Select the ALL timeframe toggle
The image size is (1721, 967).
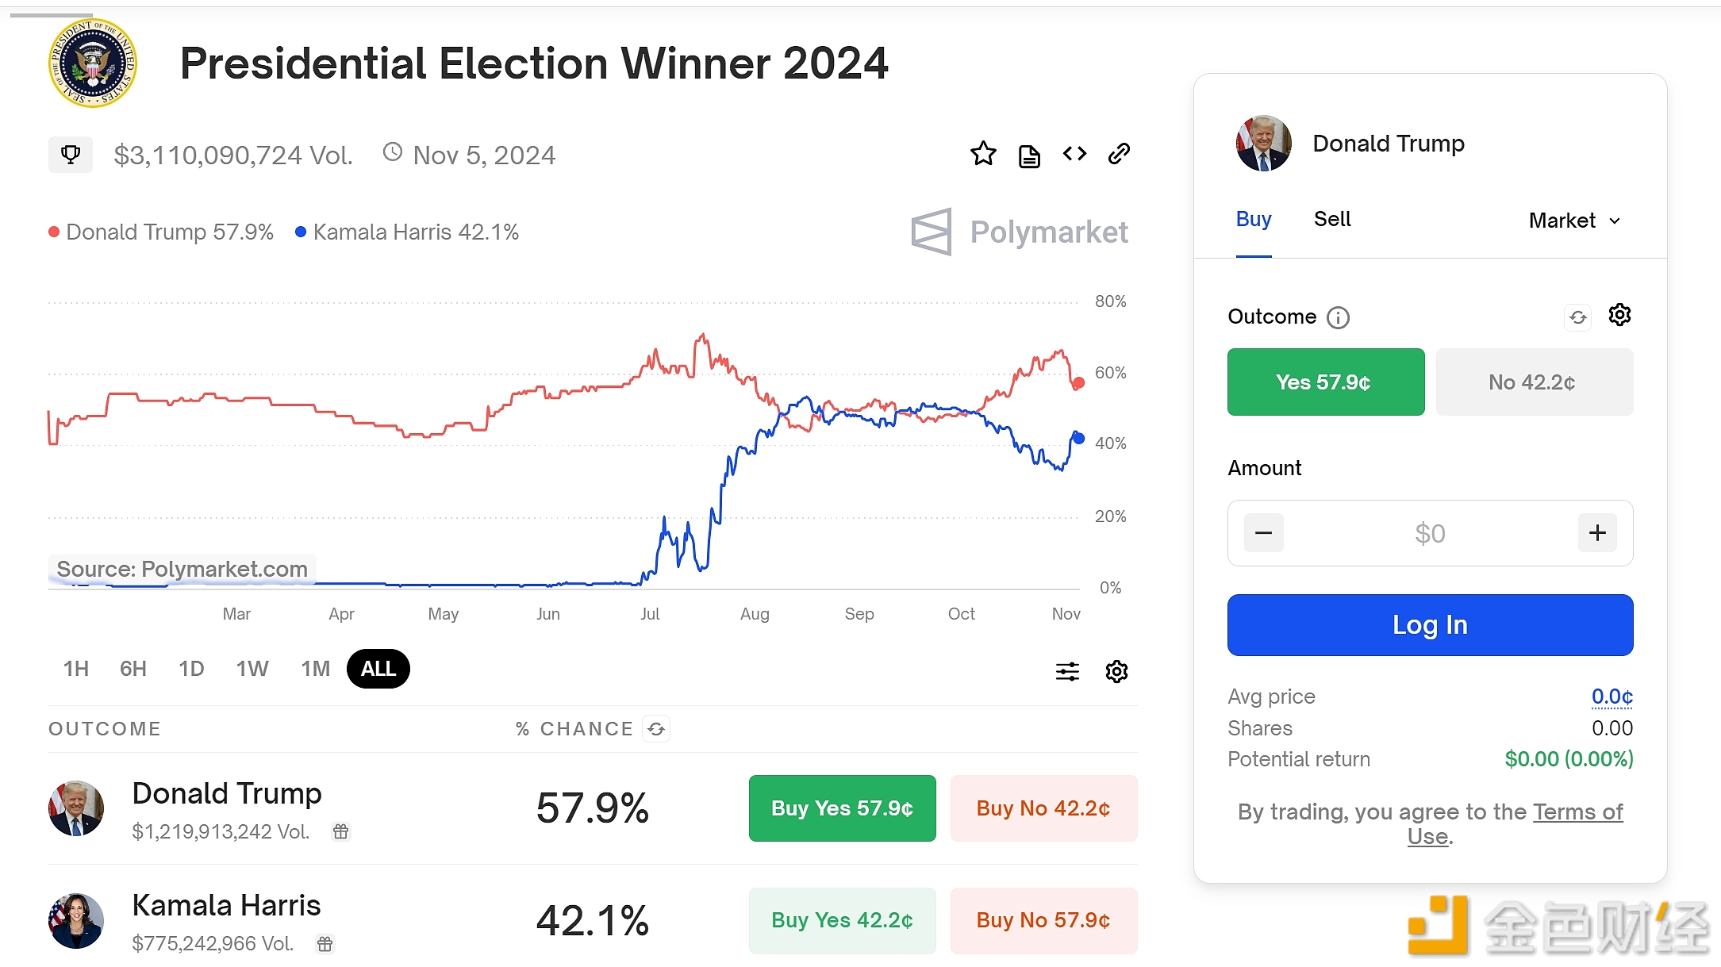[377, 669]
